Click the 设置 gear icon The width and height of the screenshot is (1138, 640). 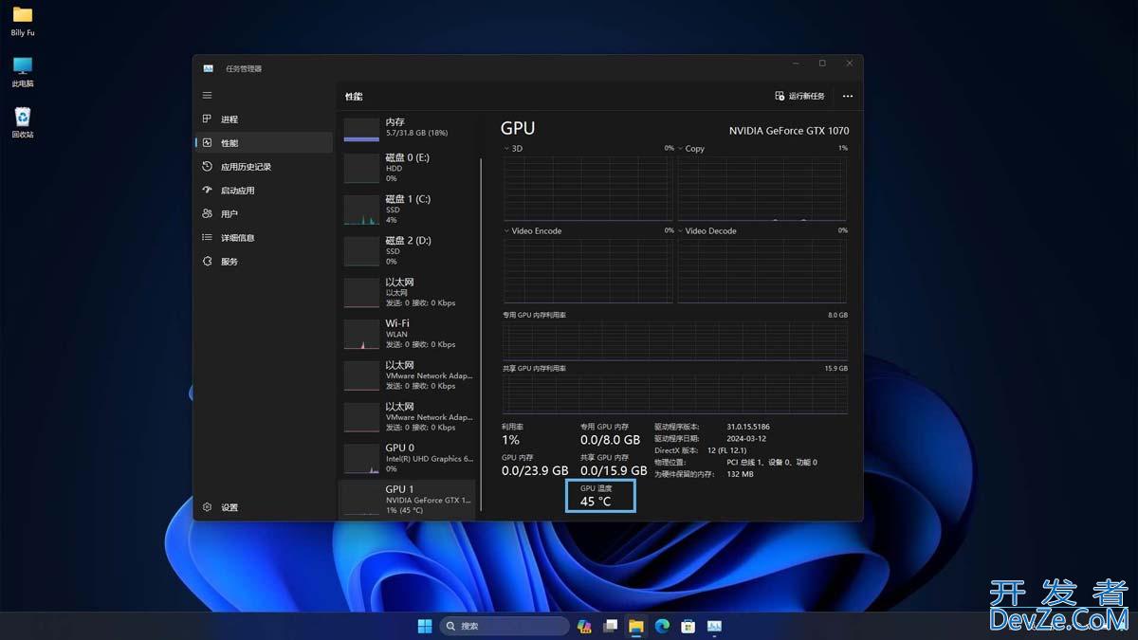[x=207, y=507]
